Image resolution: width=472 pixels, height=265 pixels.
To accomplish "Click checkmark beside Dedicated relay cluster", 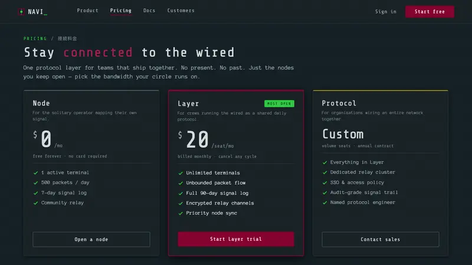I will pyautogui.click(x=325, y=173).
